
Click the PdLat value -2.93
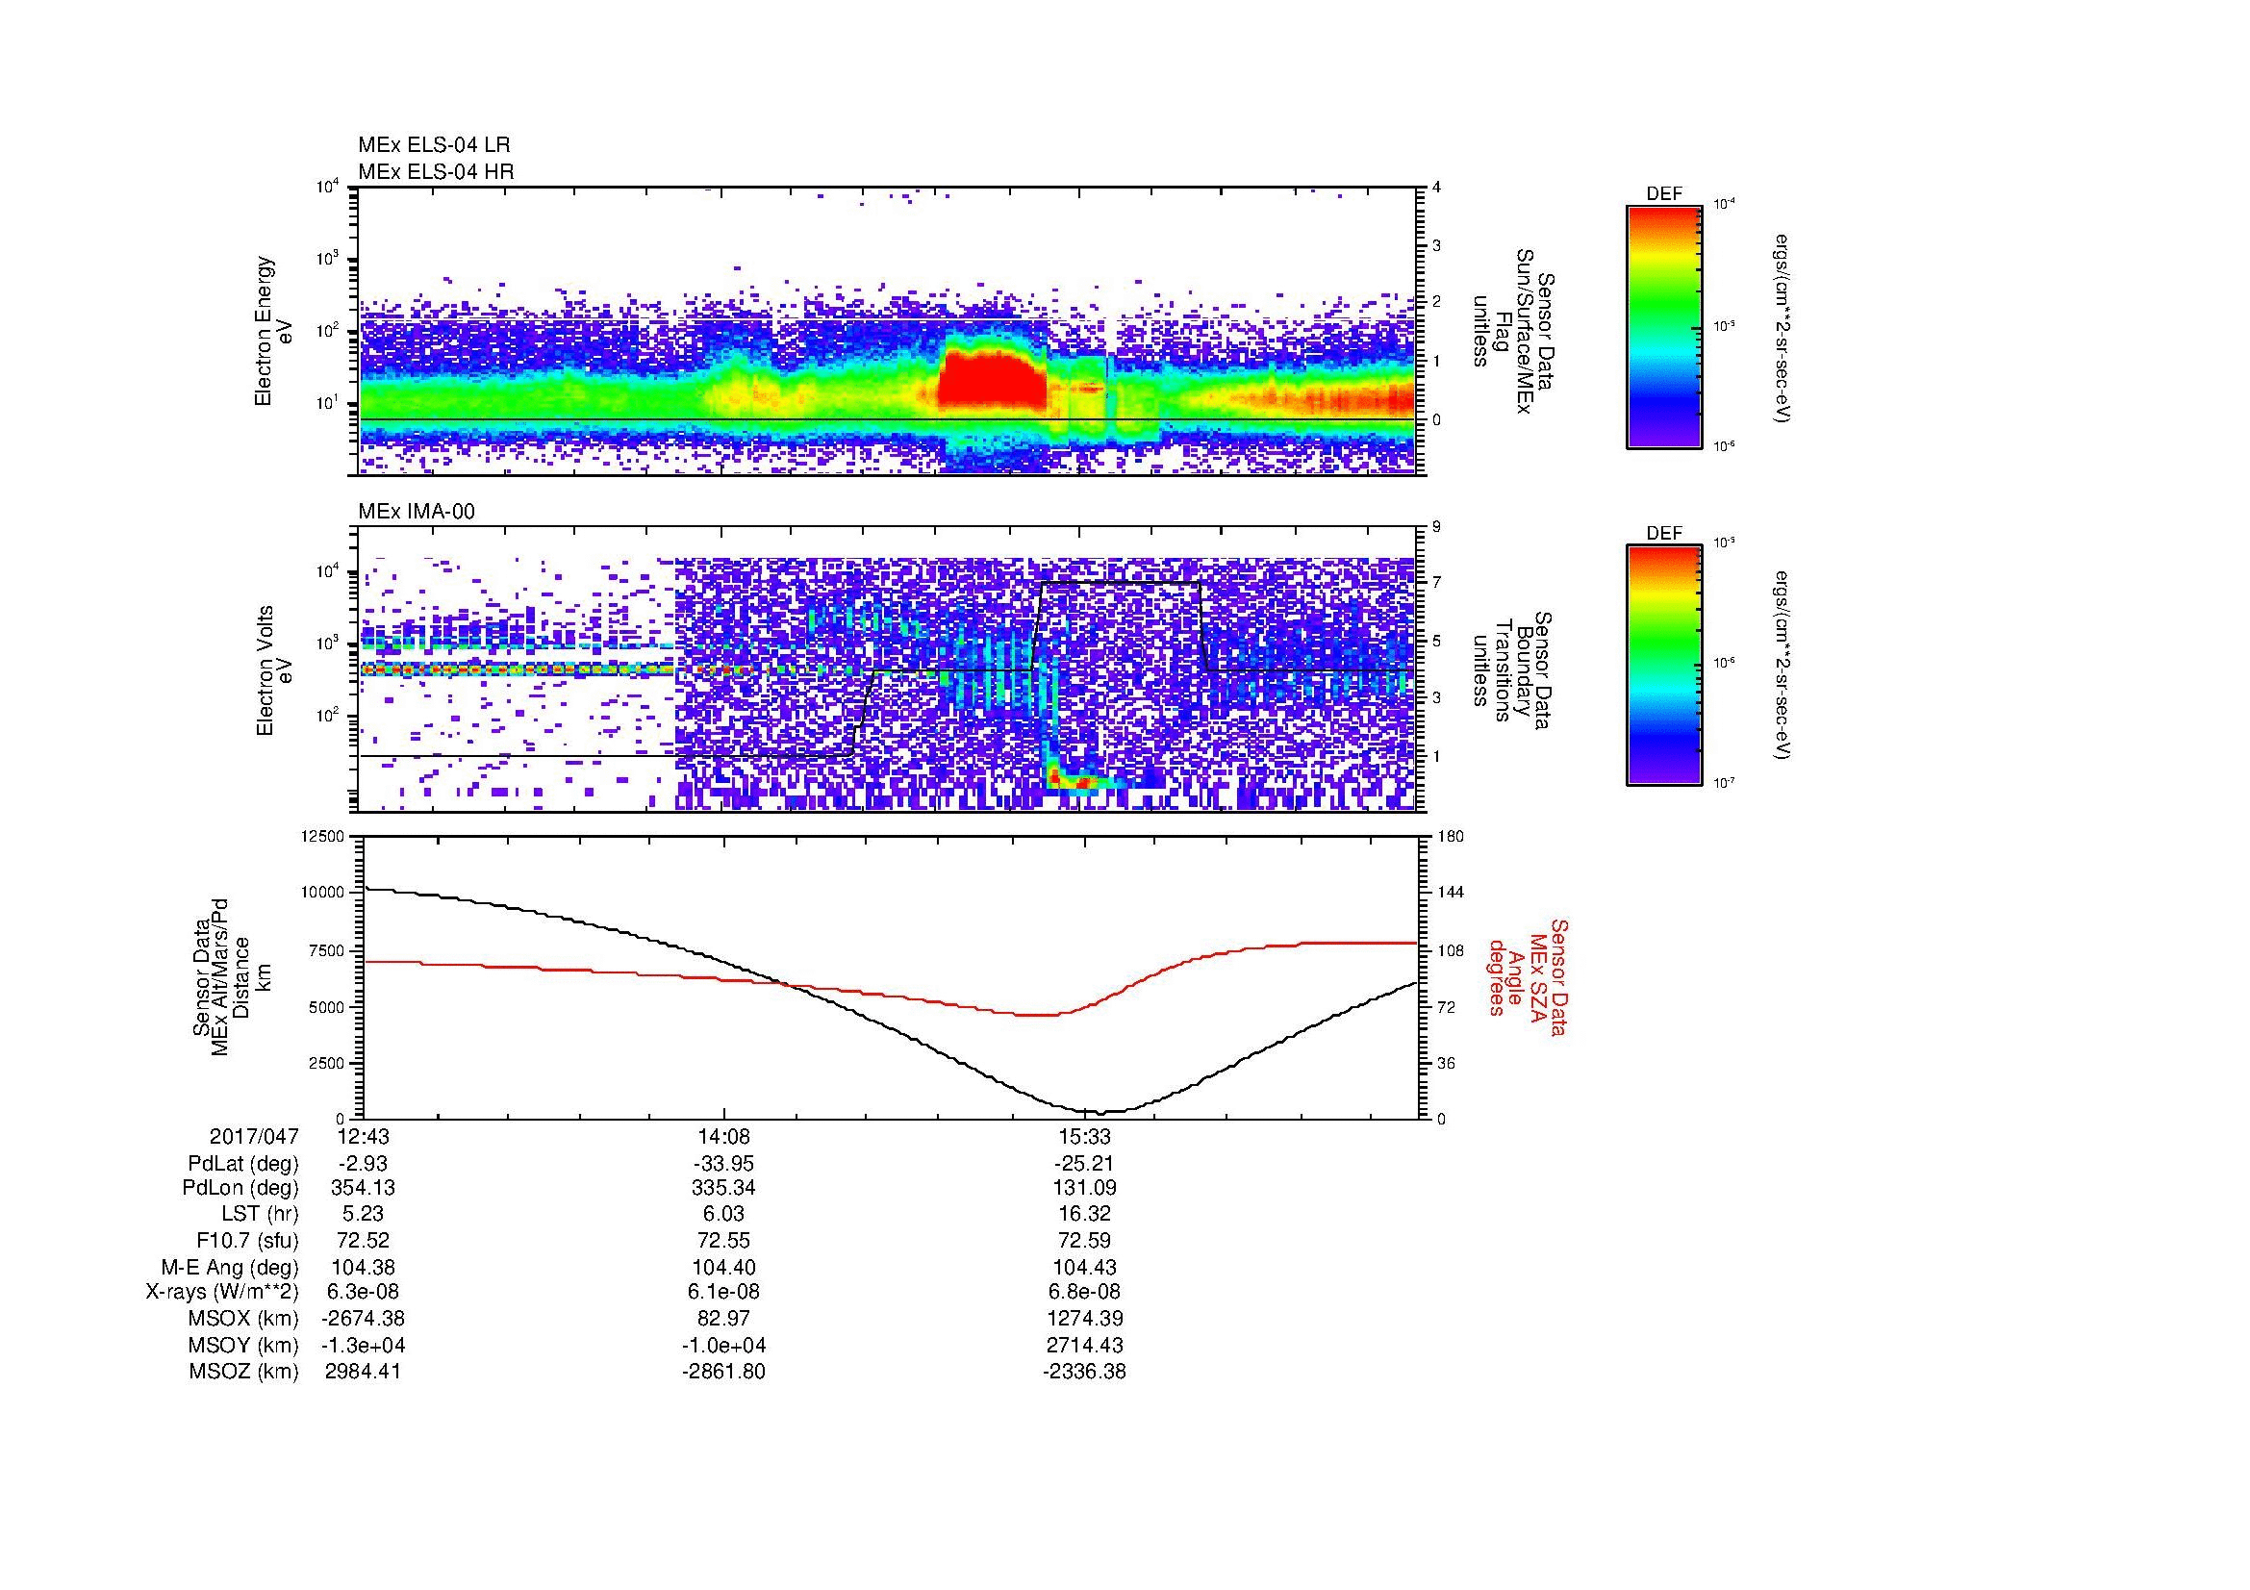point(363,1163)
